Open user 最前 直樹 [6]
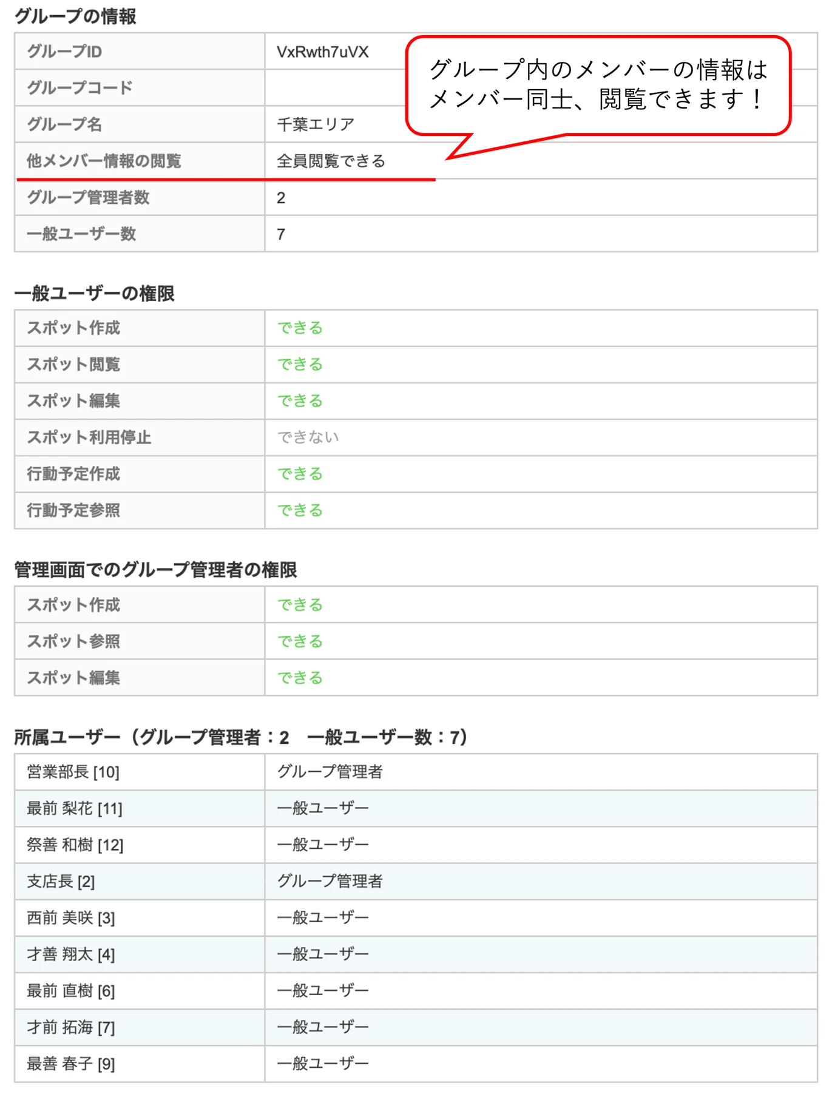The image size is (835, 1097). [70, 990]
